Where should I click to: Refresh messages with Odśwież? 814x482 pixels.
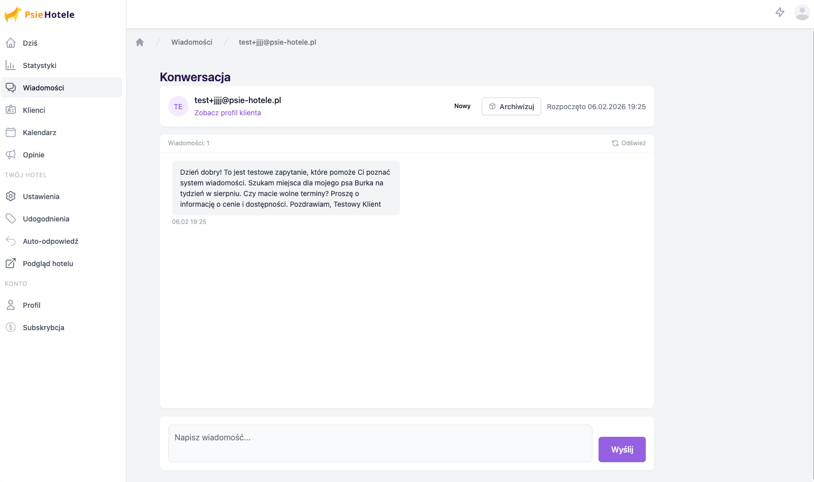pyautogui.click(x=629, y=143)
